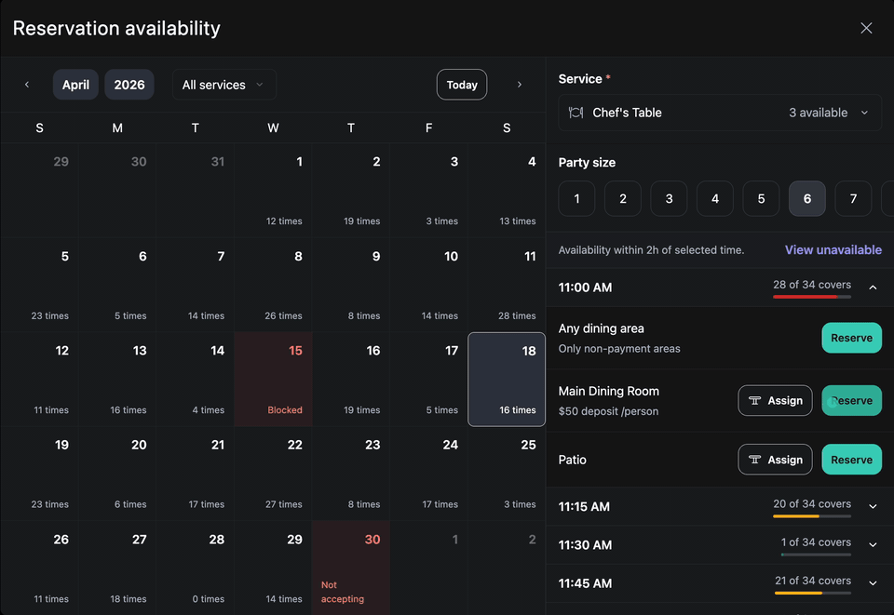Click the table icon on Main Dining Room's Assign button
Viewport: 894px width, 615px height.
pos(753,400)
